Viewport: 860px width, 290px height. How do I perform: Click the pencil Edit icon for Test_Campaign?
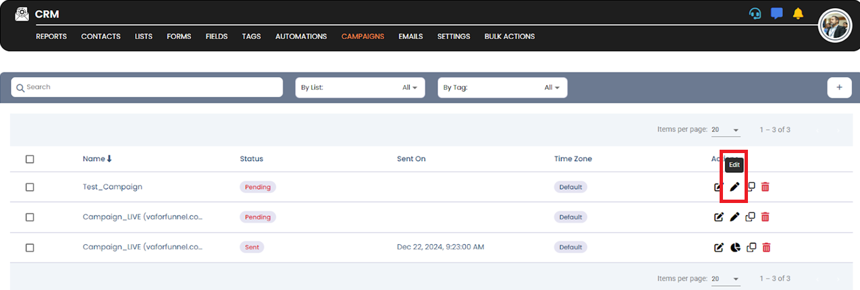coord(735,187)
